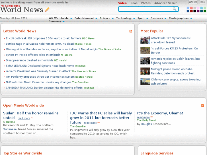This screenshot has width=207, height=155.
Task: Open Missing aide of Ramdev surfaces headline
Action: click(x=52, y=49)
